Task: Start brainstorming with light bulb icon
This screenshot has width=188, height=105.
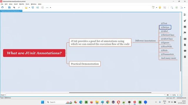Action: [x=160, y=8]
